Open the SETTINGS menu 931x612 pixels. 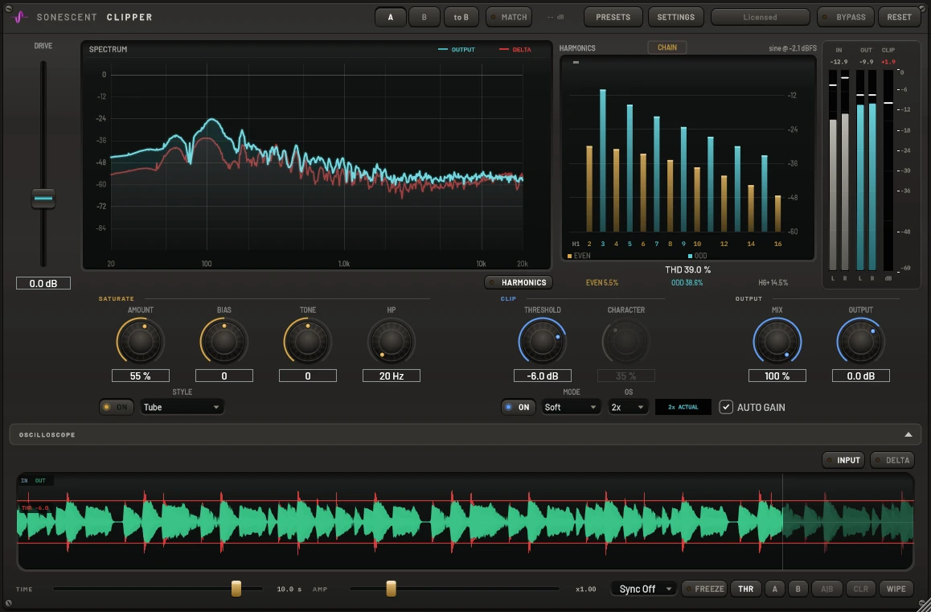coord(675,17)
